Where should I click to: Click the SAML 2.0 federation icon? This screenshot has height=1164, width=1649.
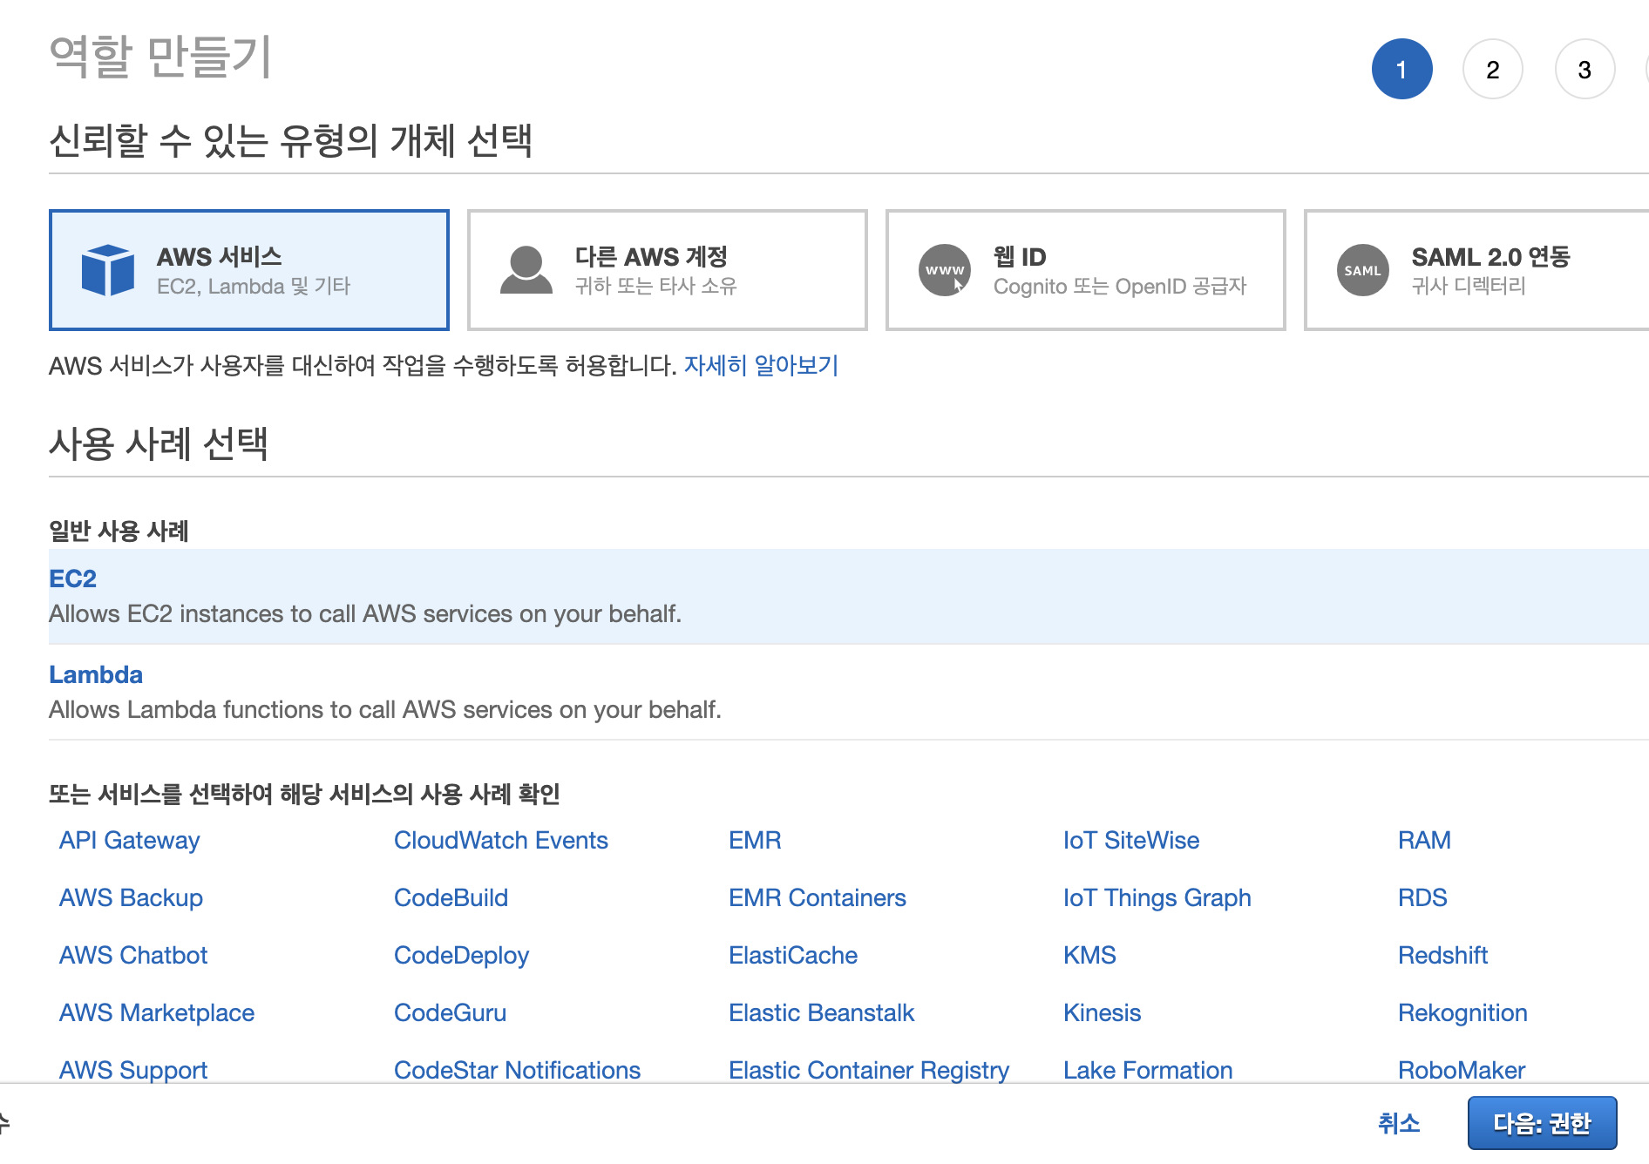coord(1363,270)
